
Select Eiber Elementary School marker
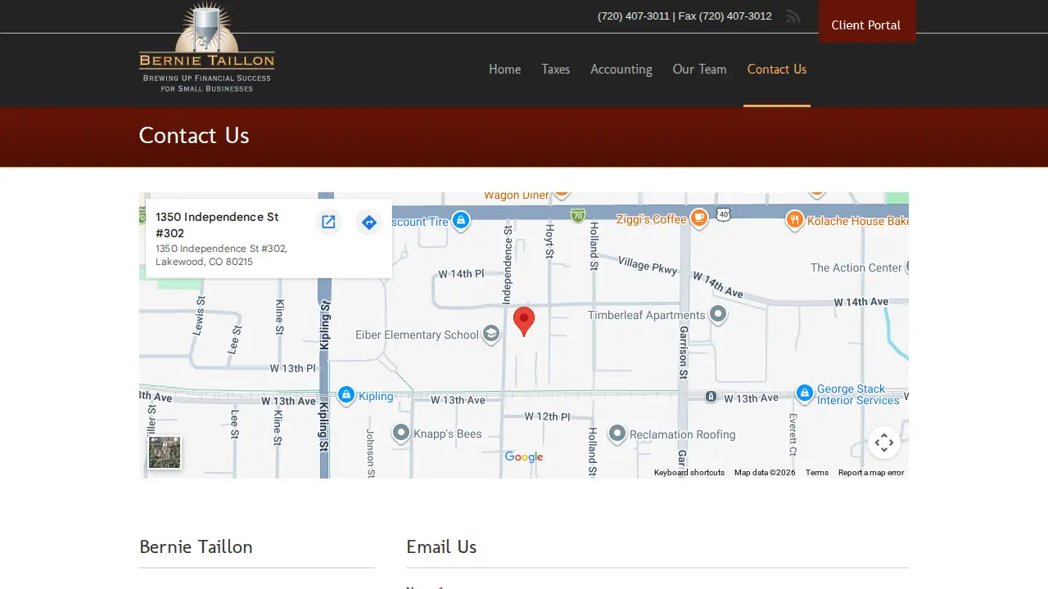pyautogui.click(x=490, y=334)
